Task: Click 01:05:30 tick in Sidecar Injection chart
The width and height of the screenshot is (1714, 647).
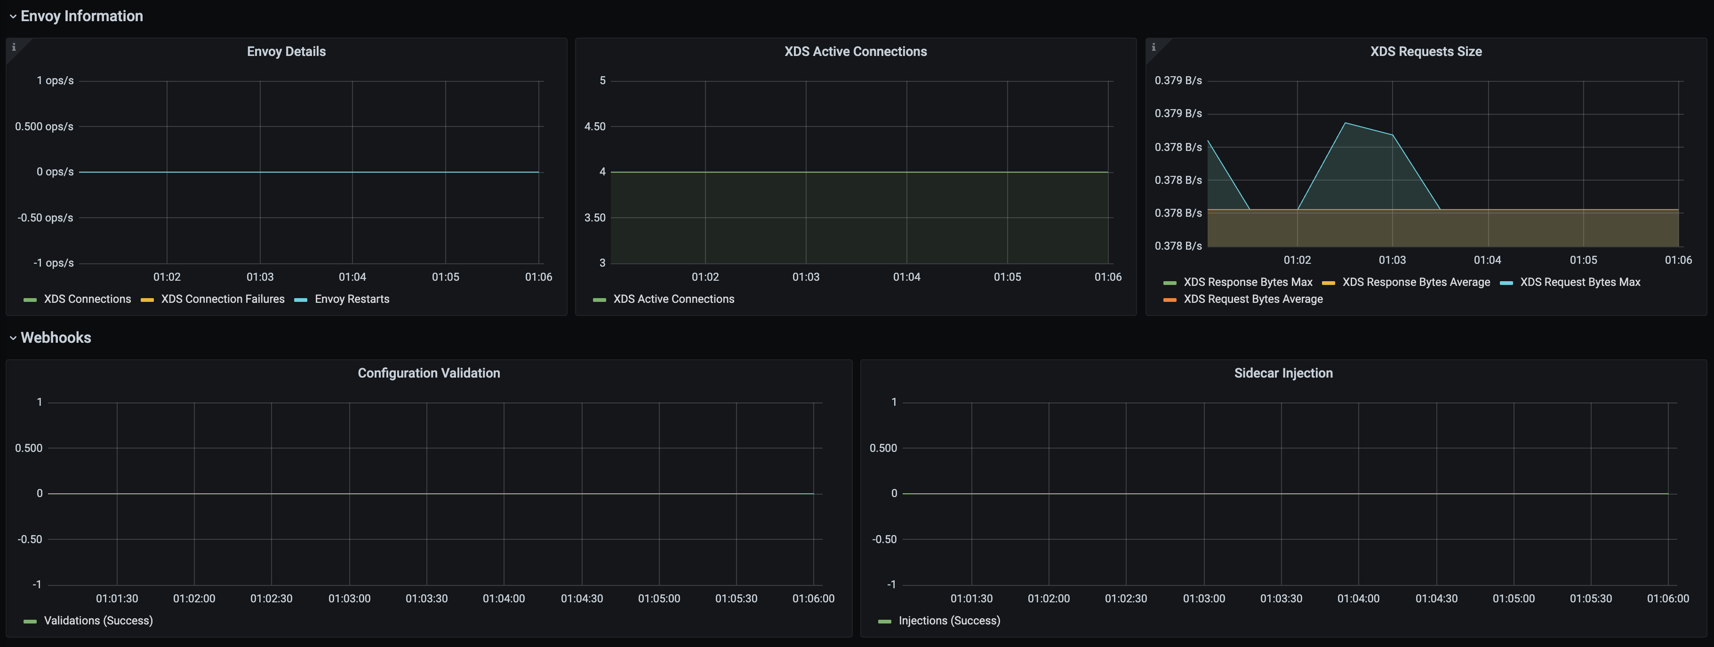Action: click(1590, 599)
